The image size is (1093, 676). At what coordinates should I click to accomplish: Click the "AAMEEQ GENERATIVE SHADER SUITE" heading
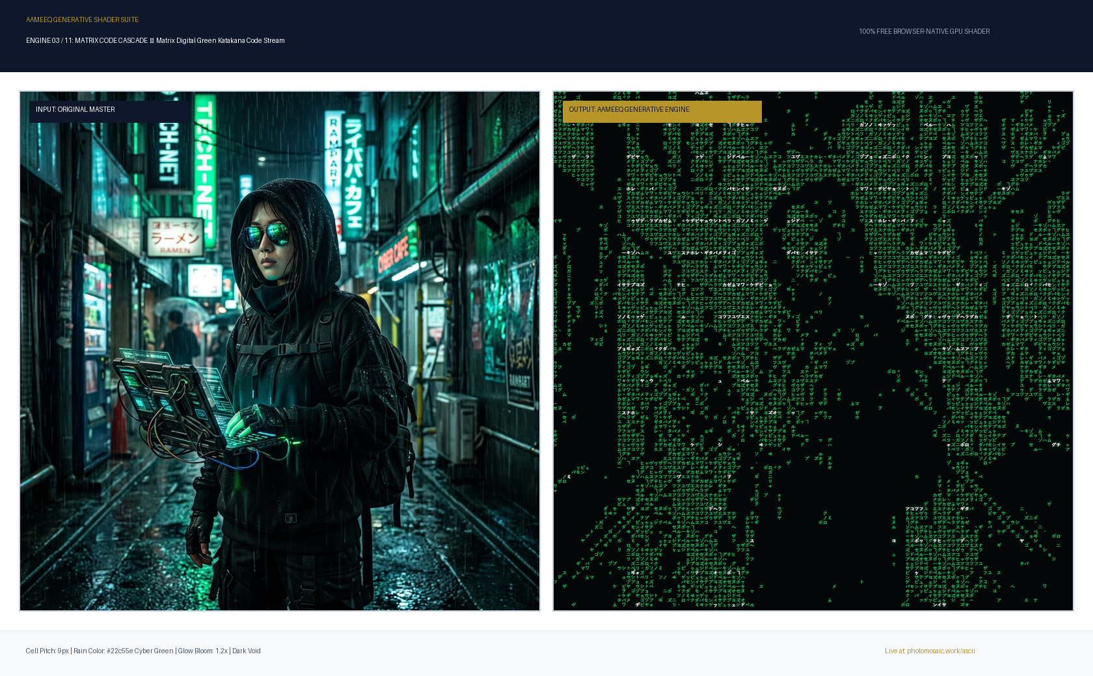(83, 19)
